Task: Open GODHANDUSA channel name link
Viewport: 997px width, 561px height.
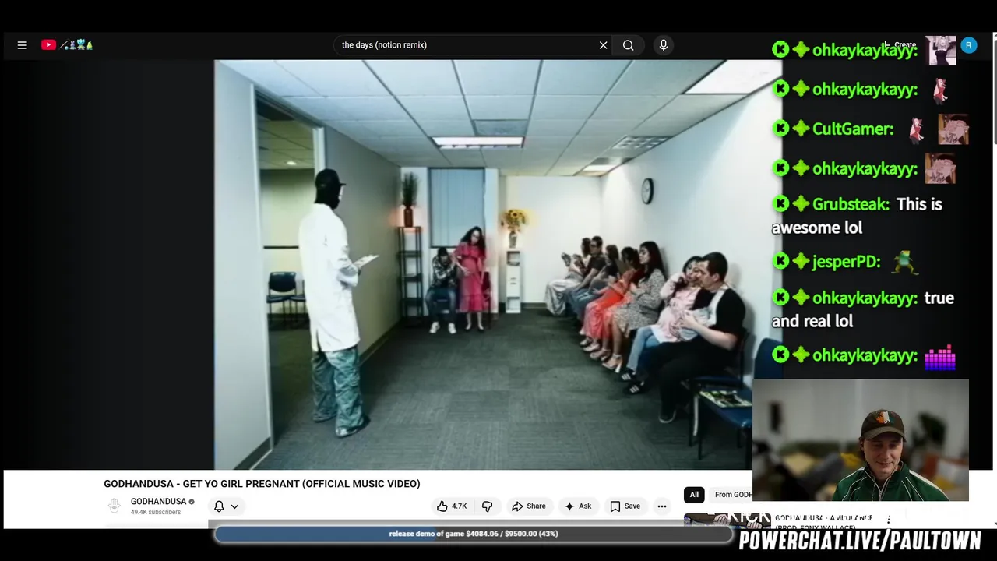Action: [158, 502]
